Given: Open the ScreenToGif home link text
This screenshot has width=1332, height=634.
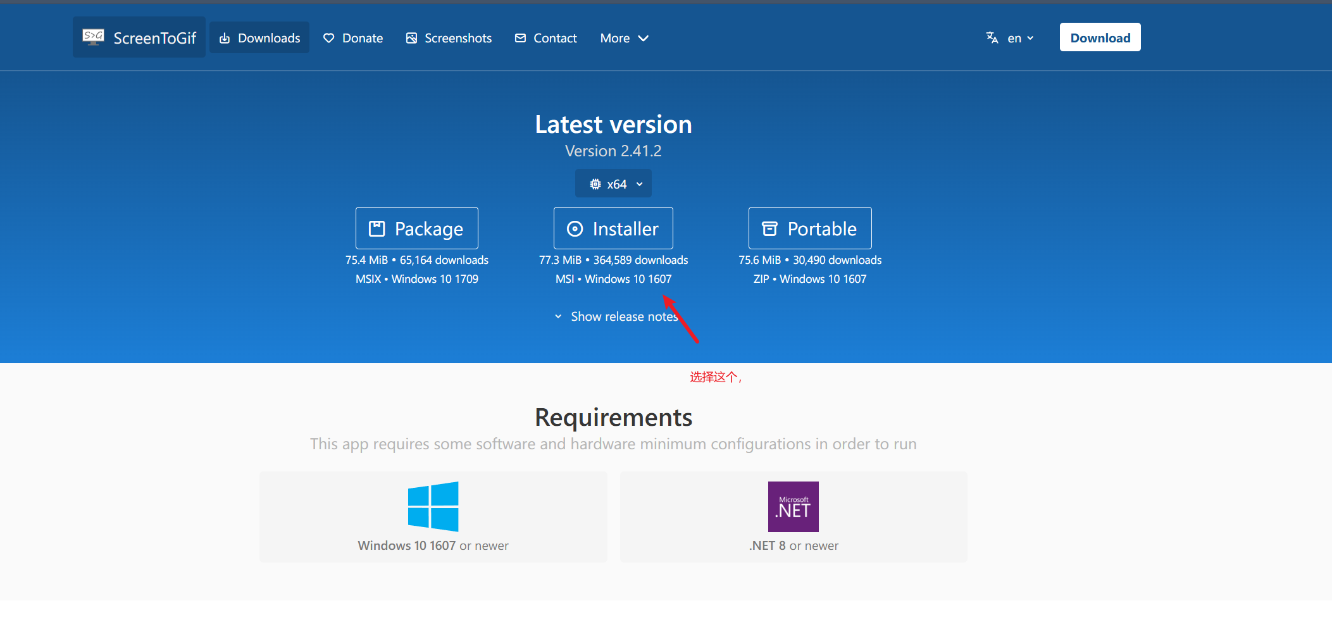Looking at the screenshot, I should click(155, 38).
